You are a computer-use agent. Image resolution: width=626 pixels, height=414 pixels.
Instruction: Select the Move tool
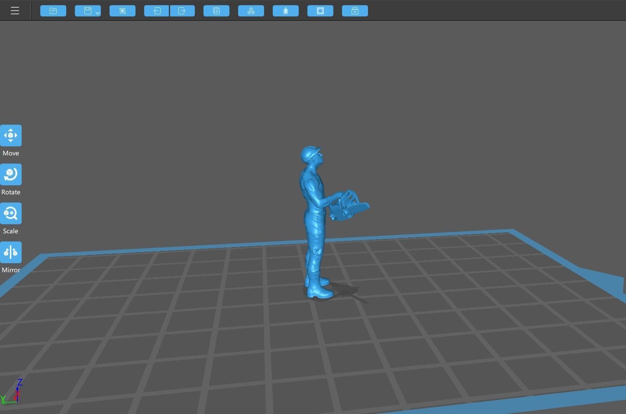pos(11,136)
